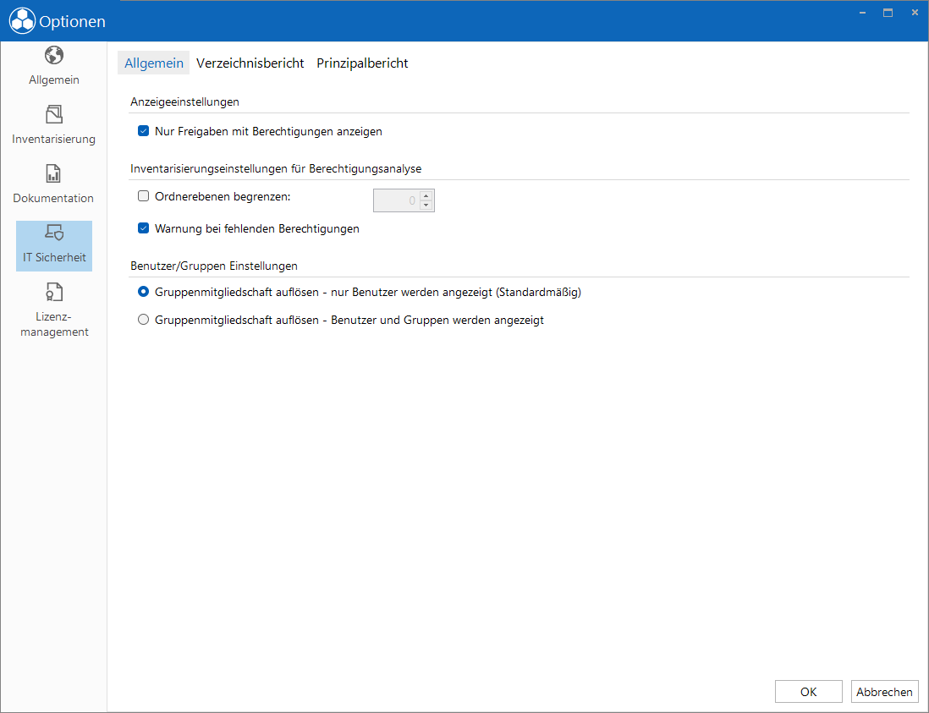Uncheck Nur Freigaben mit Berechtigungen anzeigen

pyautogui.click(x=143, y=131)
